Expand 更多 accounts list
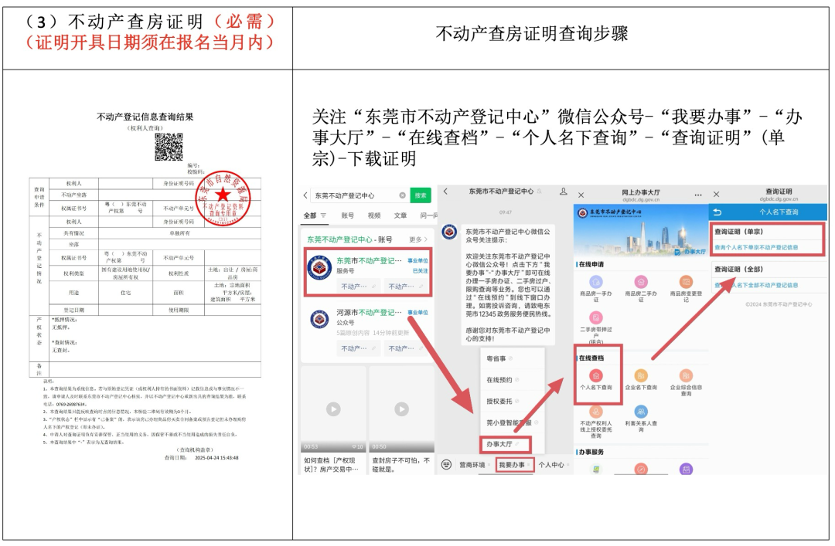 (x=419, y=239)
